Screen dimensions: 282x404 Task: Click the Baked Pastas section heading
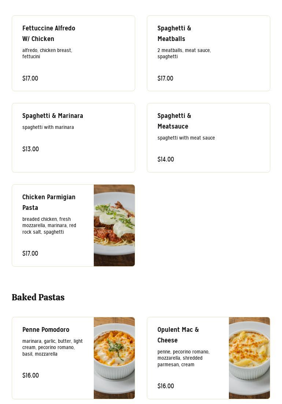tap(38, 297)
